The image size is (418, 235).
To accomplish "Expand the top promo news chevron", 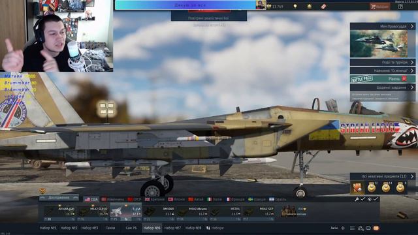I will pyautogui.click(x=412, y=26).
